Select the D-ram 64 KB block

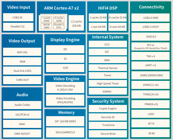(117, 27)
